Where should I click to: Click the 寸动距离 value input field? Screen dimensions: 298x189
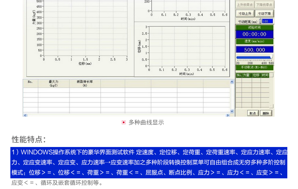pos(267,21)
